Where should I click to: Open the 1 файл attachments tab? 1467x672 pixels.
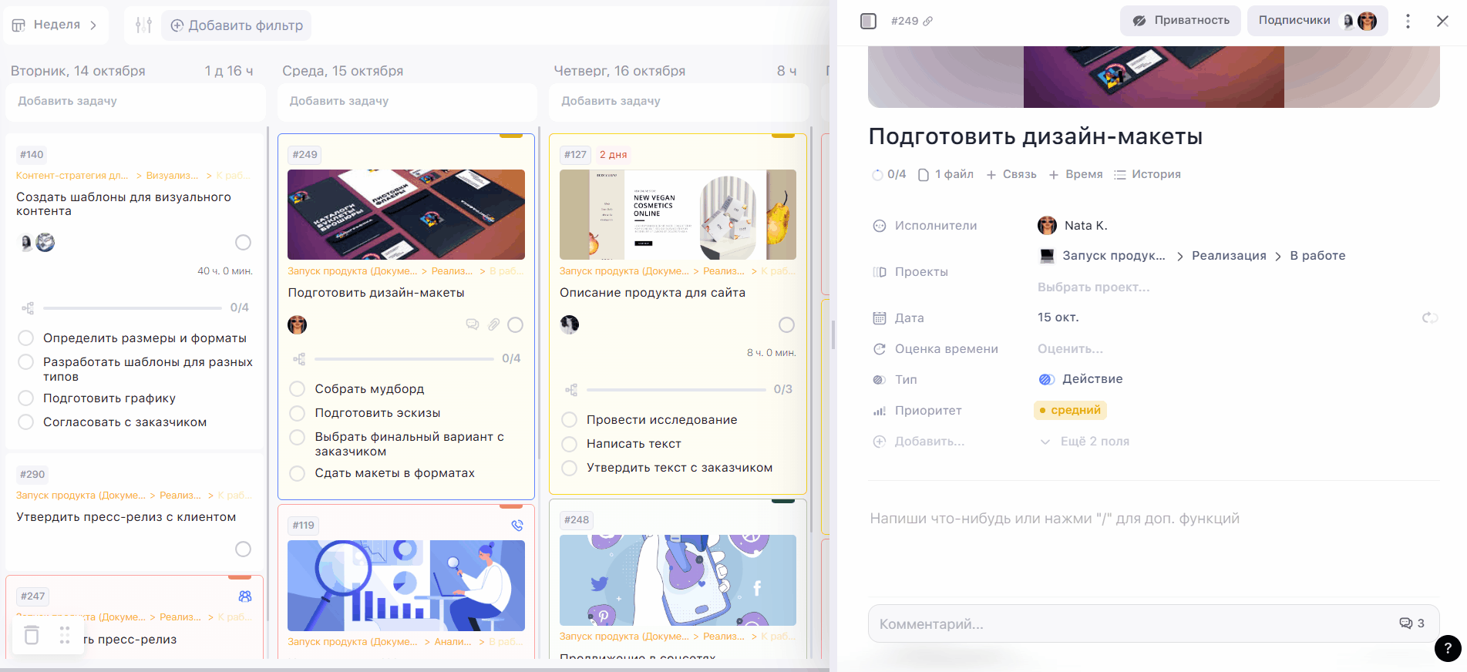946,174
